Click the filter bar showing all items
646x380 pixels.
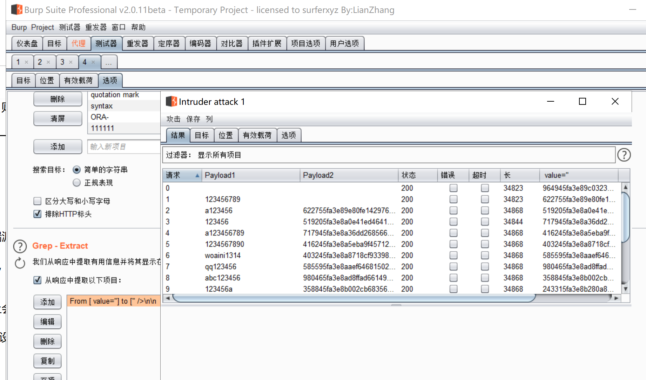click(389, 155)
